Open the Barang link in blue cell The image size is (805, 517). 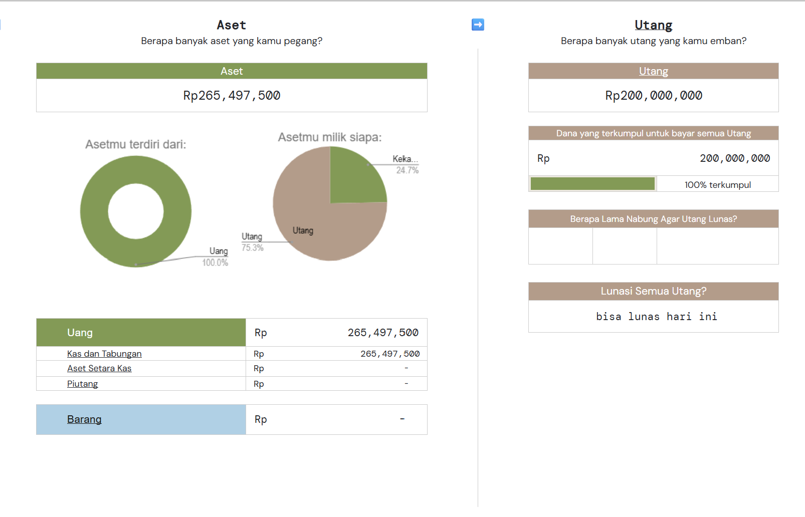pyautogui.click(x=84, y=419)
